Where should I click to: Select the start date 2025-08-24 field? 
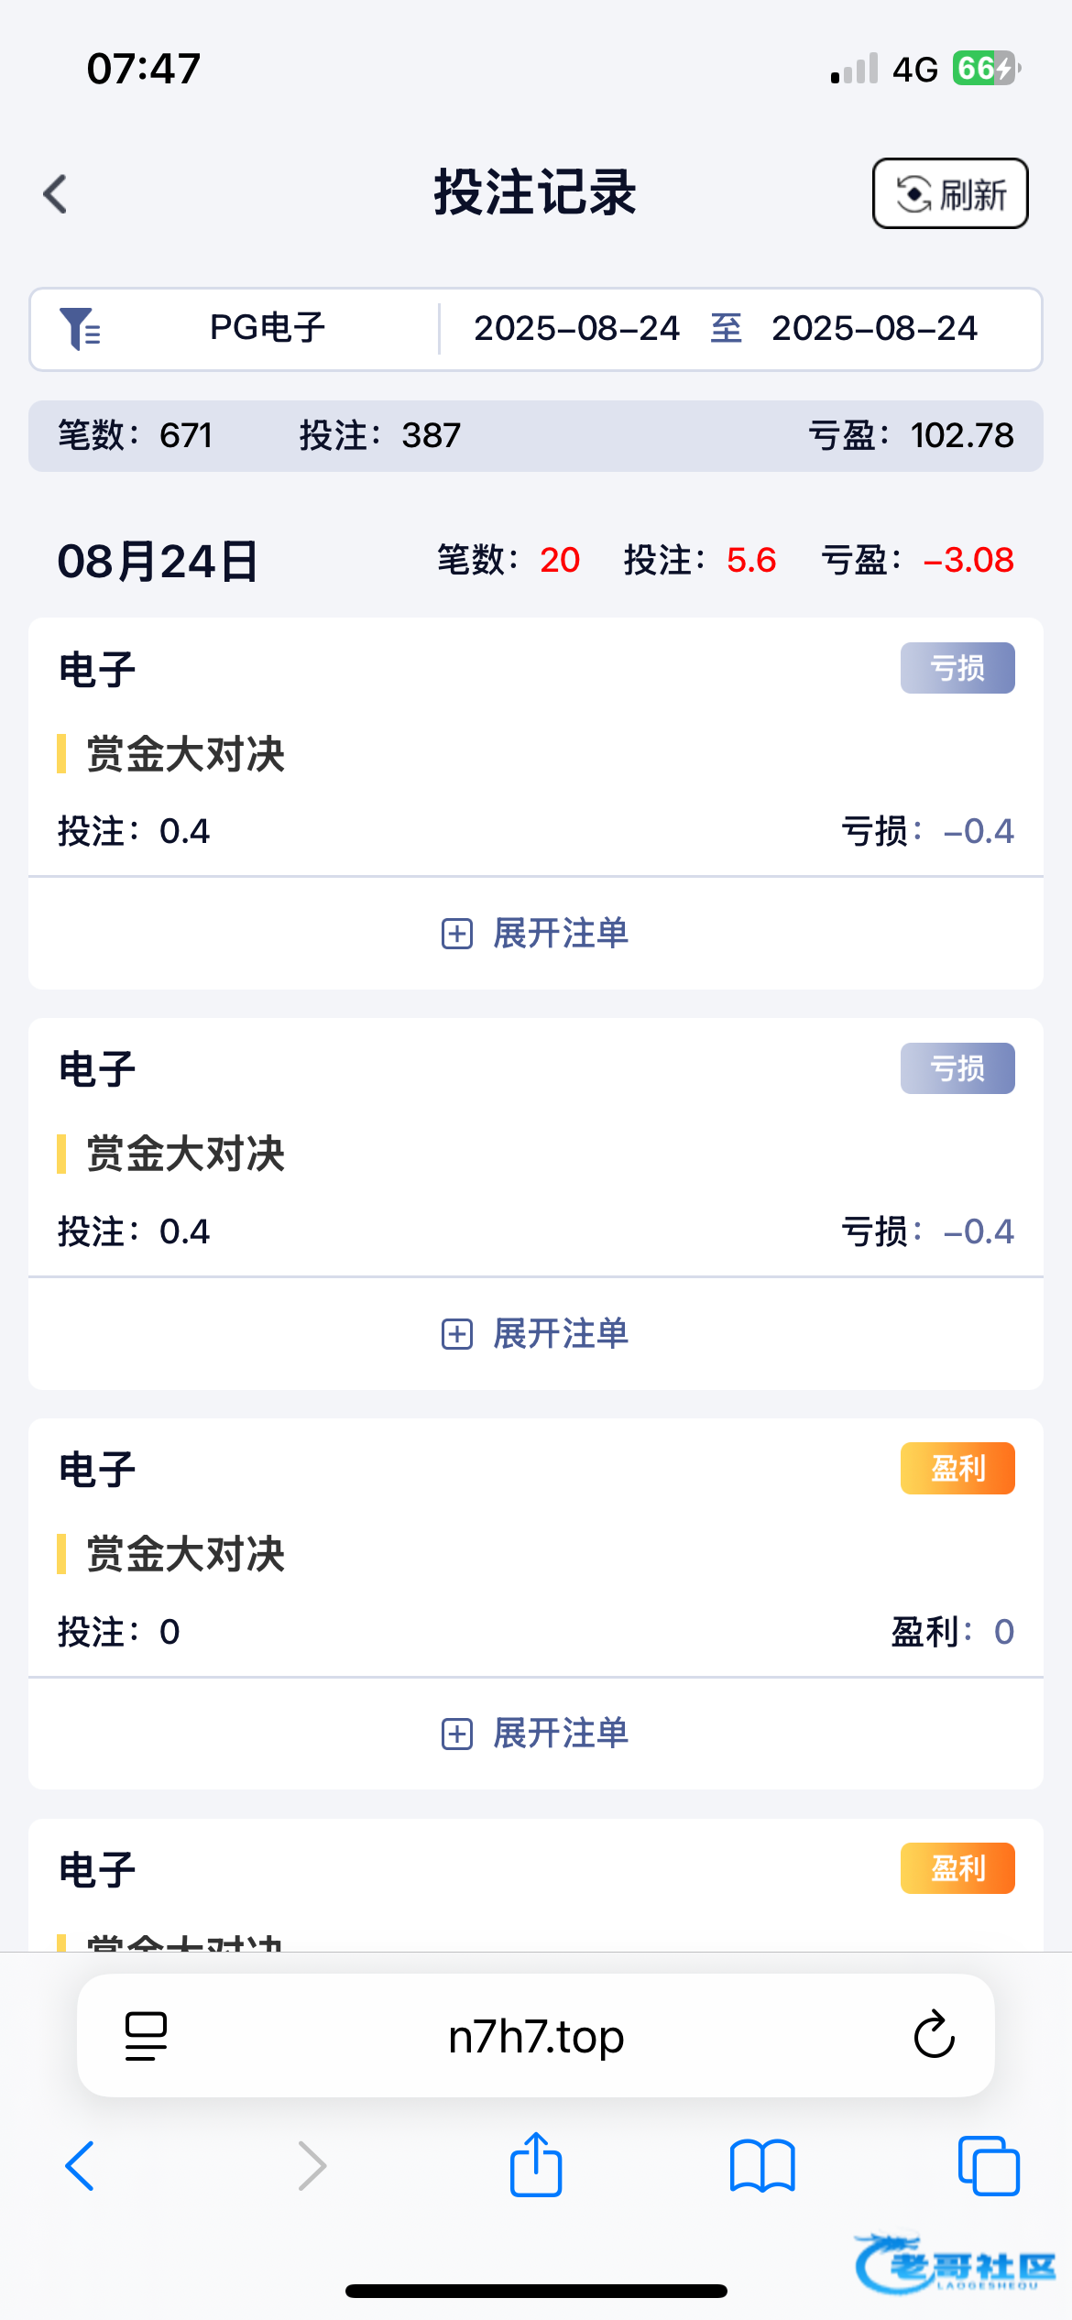tap(576, 329)
